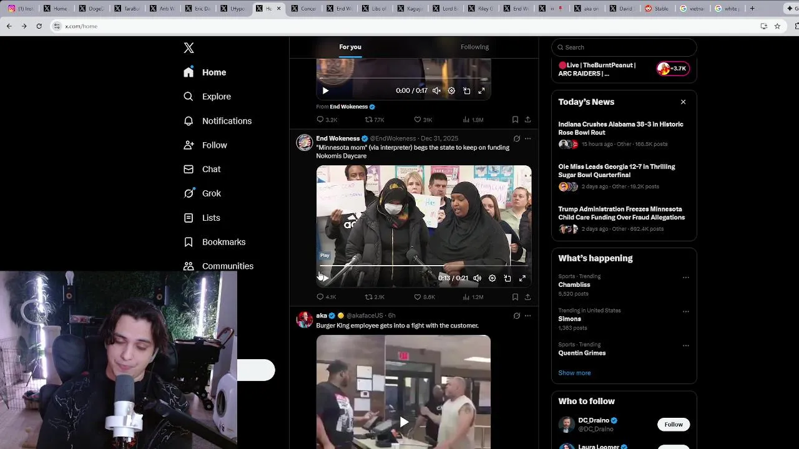This screenshot has height=449, width=799.
Task: Bookmark the top 1.8M-view post
Action: point(515,120)
